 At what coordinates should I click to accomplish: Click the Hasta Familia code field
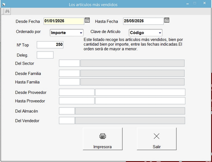pyautogui.click(x=69, y=82)
